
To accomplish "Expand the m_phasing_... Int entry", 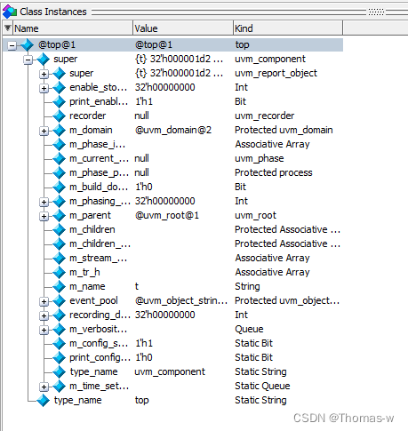I will pos(44,202).
